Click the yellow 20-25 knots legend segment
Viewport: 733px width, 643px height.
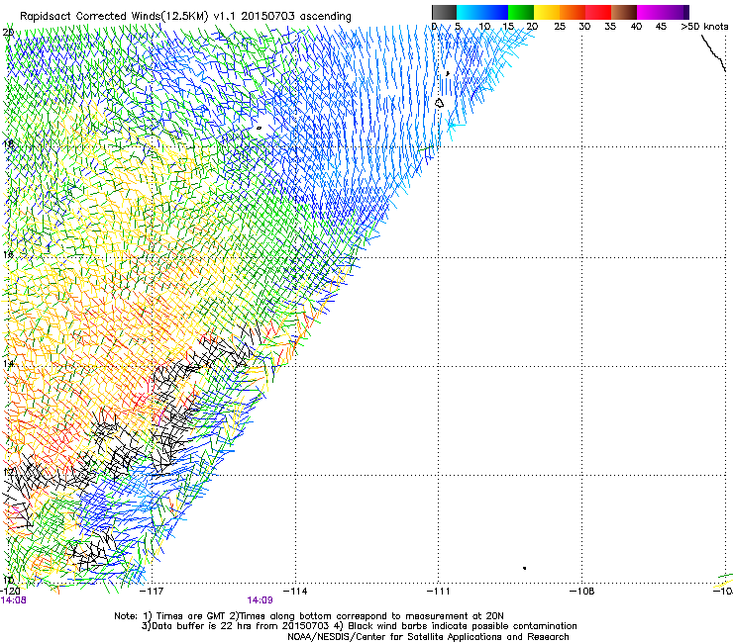point(547,12)
